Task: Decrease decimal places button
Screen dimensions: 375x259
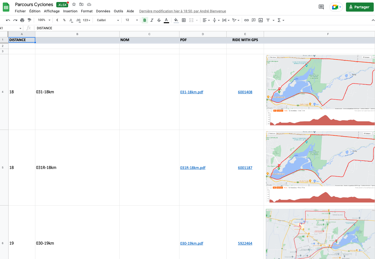Action: [x=71, y=20]
